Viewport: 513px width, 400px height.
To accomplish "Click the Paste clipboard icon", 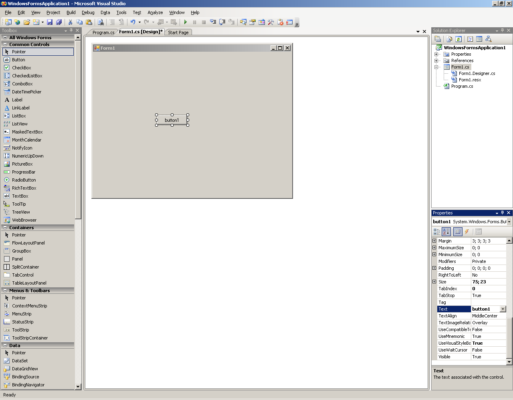I will click(89, 22).
